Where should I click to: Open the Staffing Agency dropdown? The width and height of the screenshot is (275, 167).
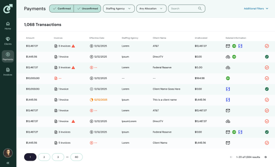click(x=118, y=9)
